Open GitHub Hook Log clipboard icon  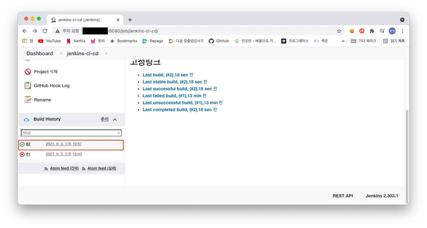28,86
